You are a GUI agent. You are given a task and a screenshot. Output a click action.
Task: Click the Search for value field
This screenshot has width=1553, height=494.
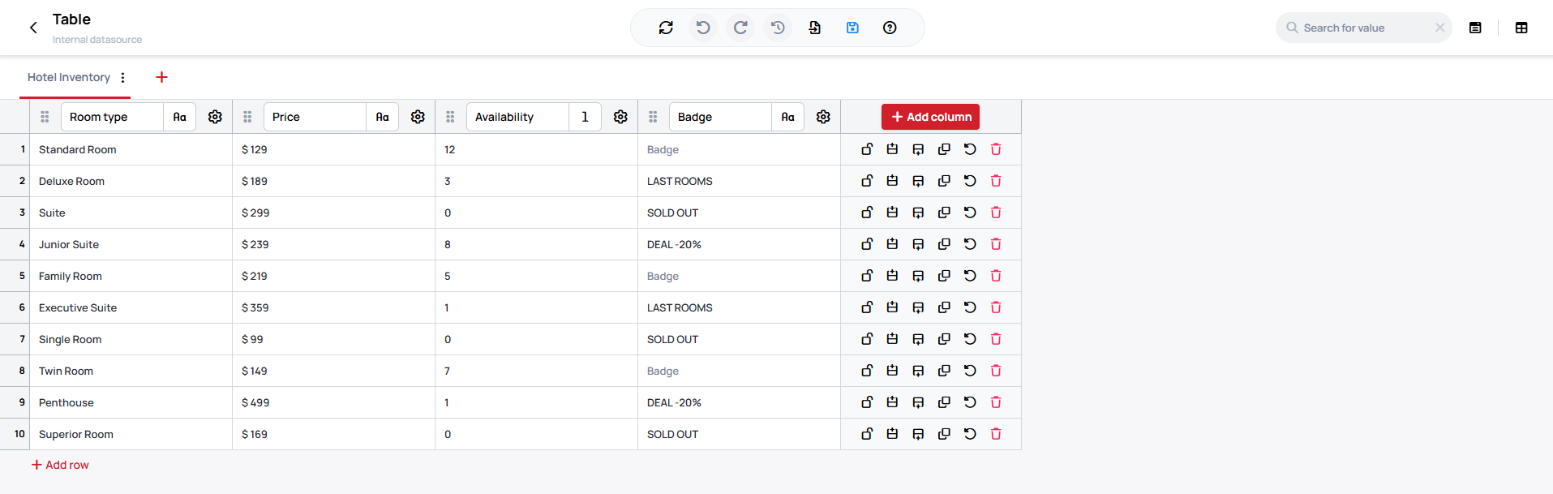tap(1365, 28)
